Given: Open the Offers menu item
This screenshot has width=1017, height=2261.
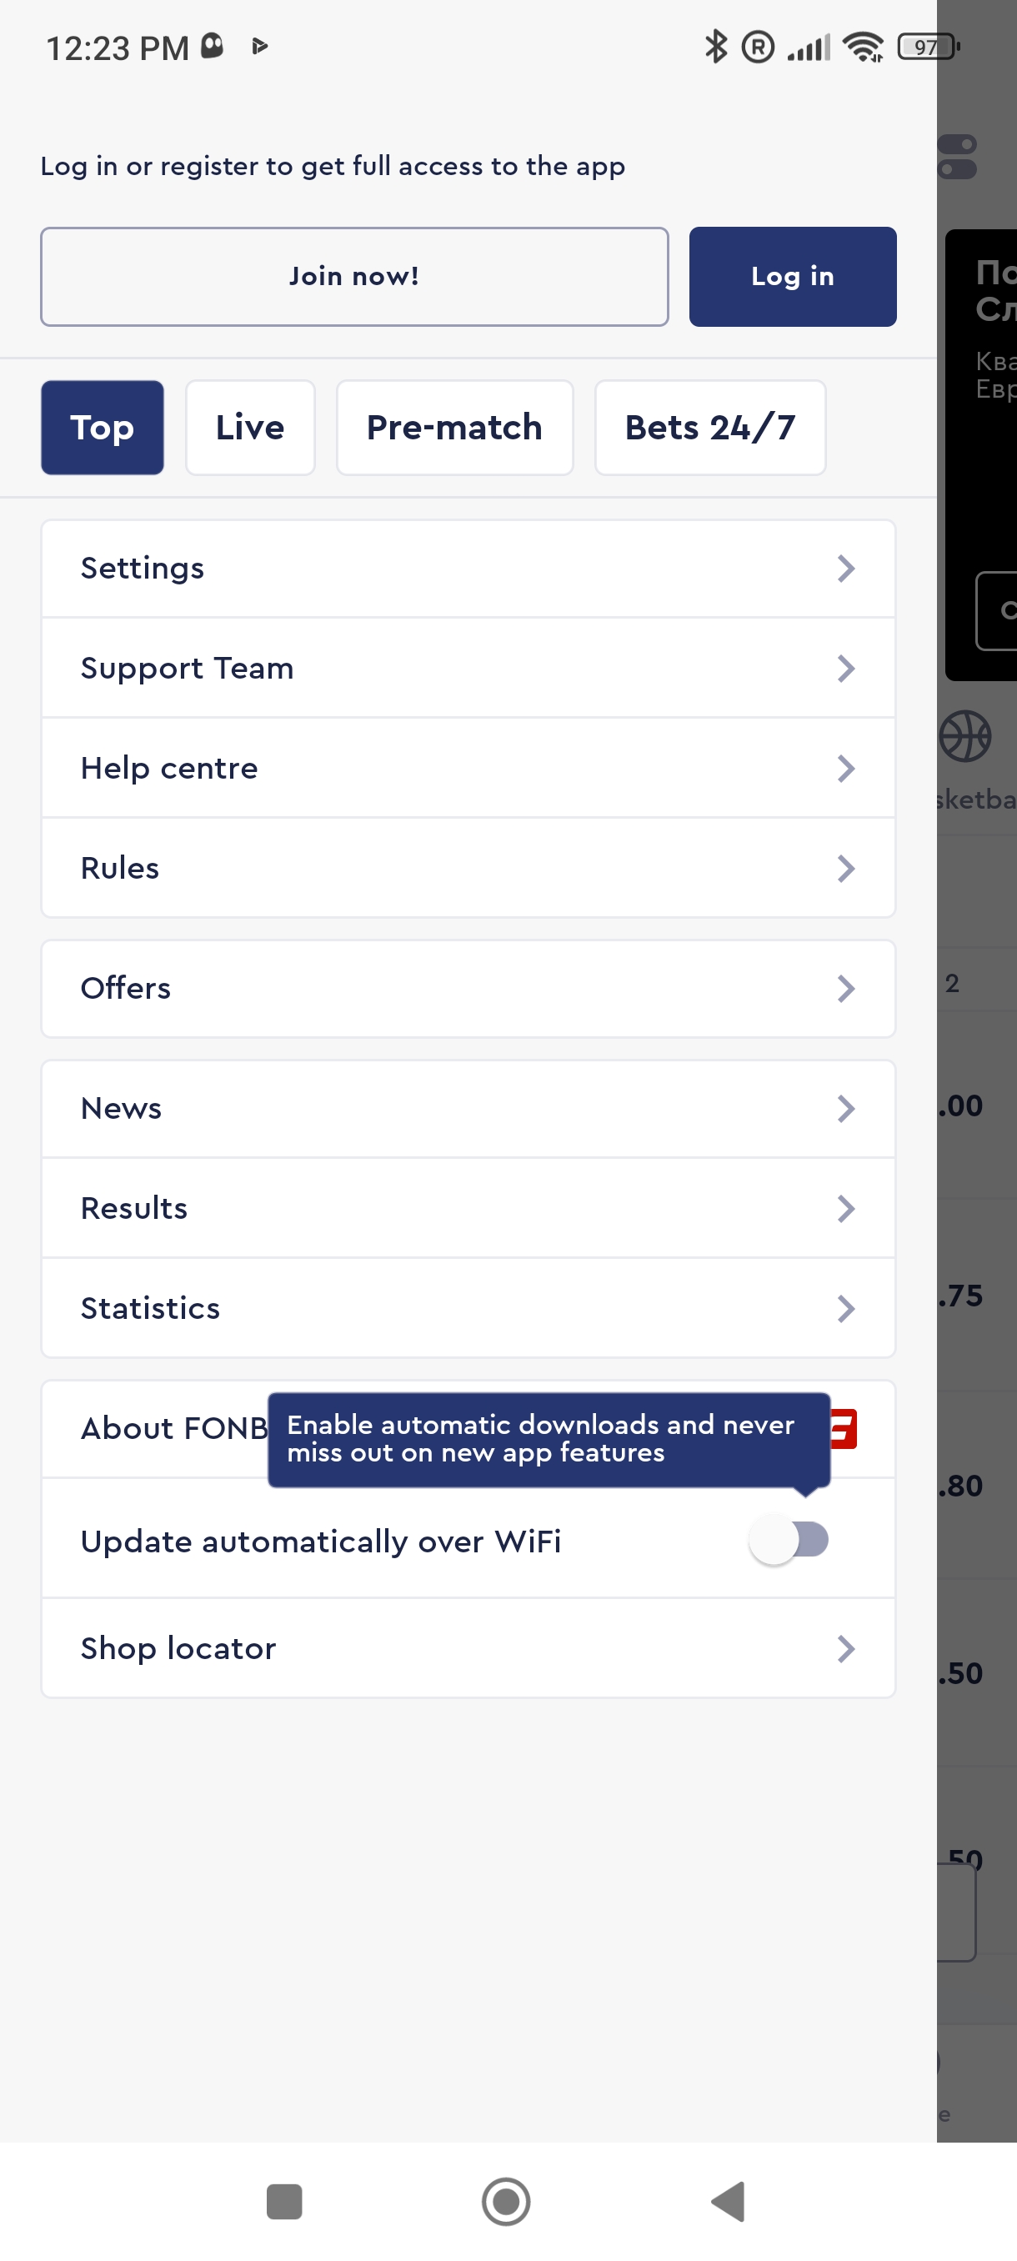Looking at the screenshot, I should [x=468, y=988].
